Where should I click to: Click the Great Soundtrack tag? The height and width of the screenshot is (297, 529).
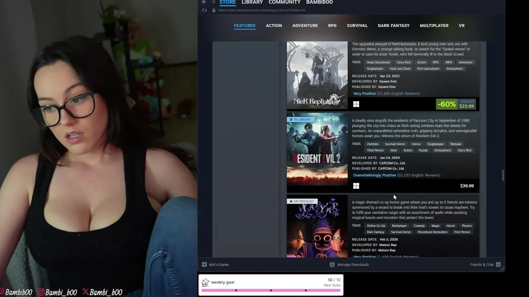tap(378, 62)
